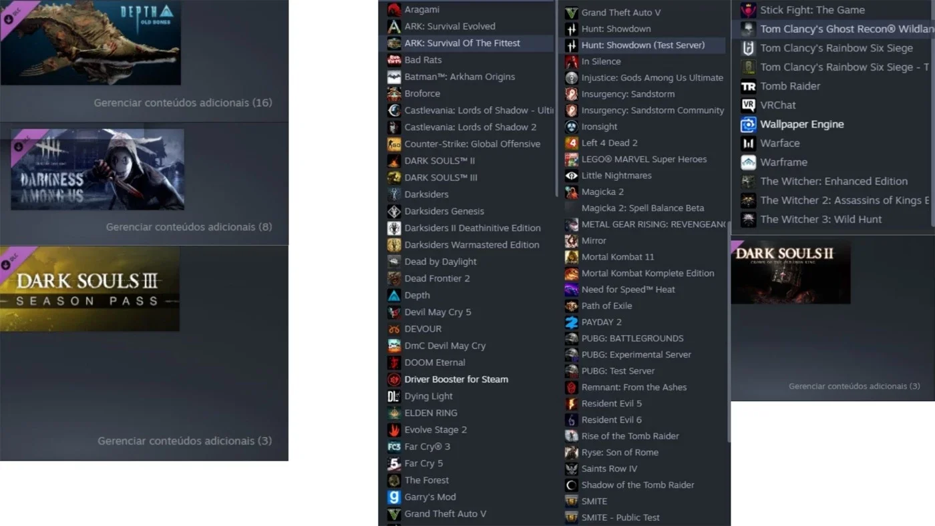Click the Rainbow Six Siege icon

point(749,48)
